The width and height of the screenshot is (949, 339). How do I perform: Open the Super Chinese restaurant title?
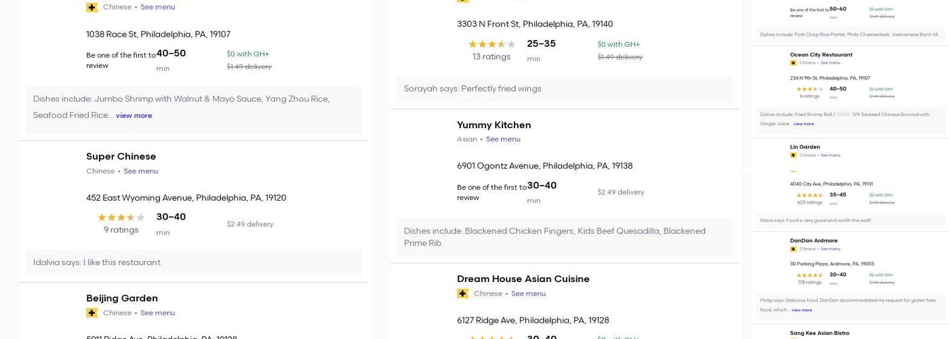[x=121, y=156]
